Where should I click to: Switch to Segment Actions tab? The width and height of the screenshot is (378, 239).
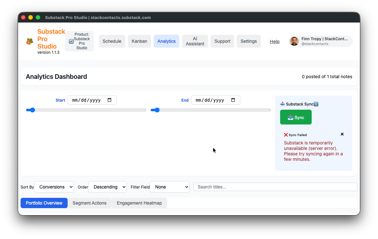[90, 203]
